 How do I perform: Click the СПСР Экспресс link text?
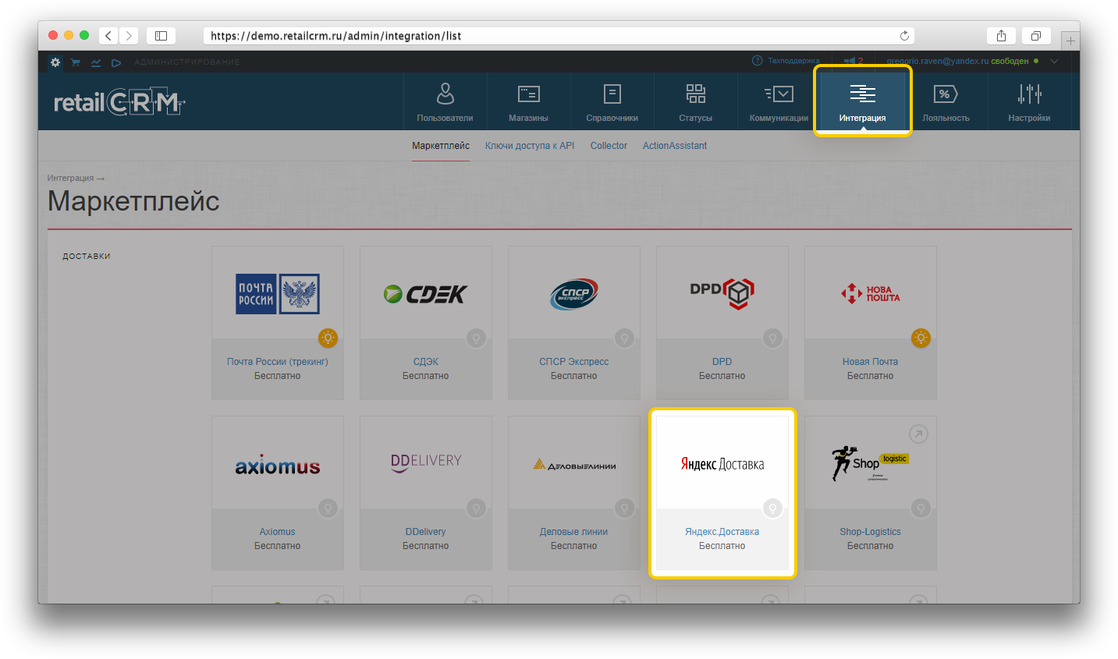(574, 362)
